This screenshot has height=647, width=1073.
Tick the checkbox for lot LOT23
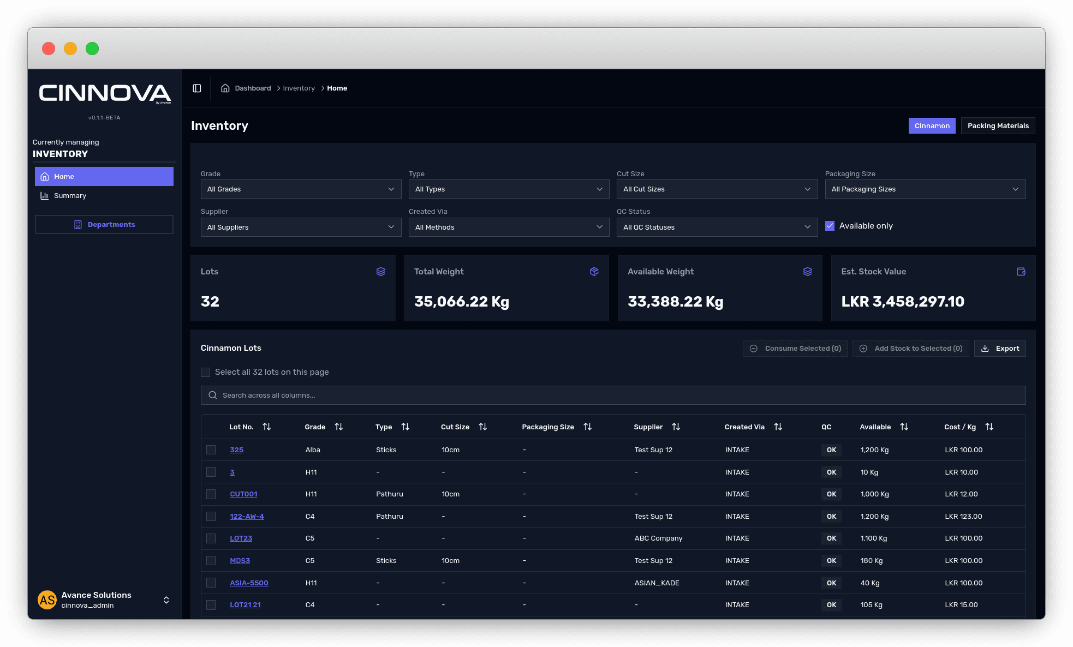coord(211,538)
